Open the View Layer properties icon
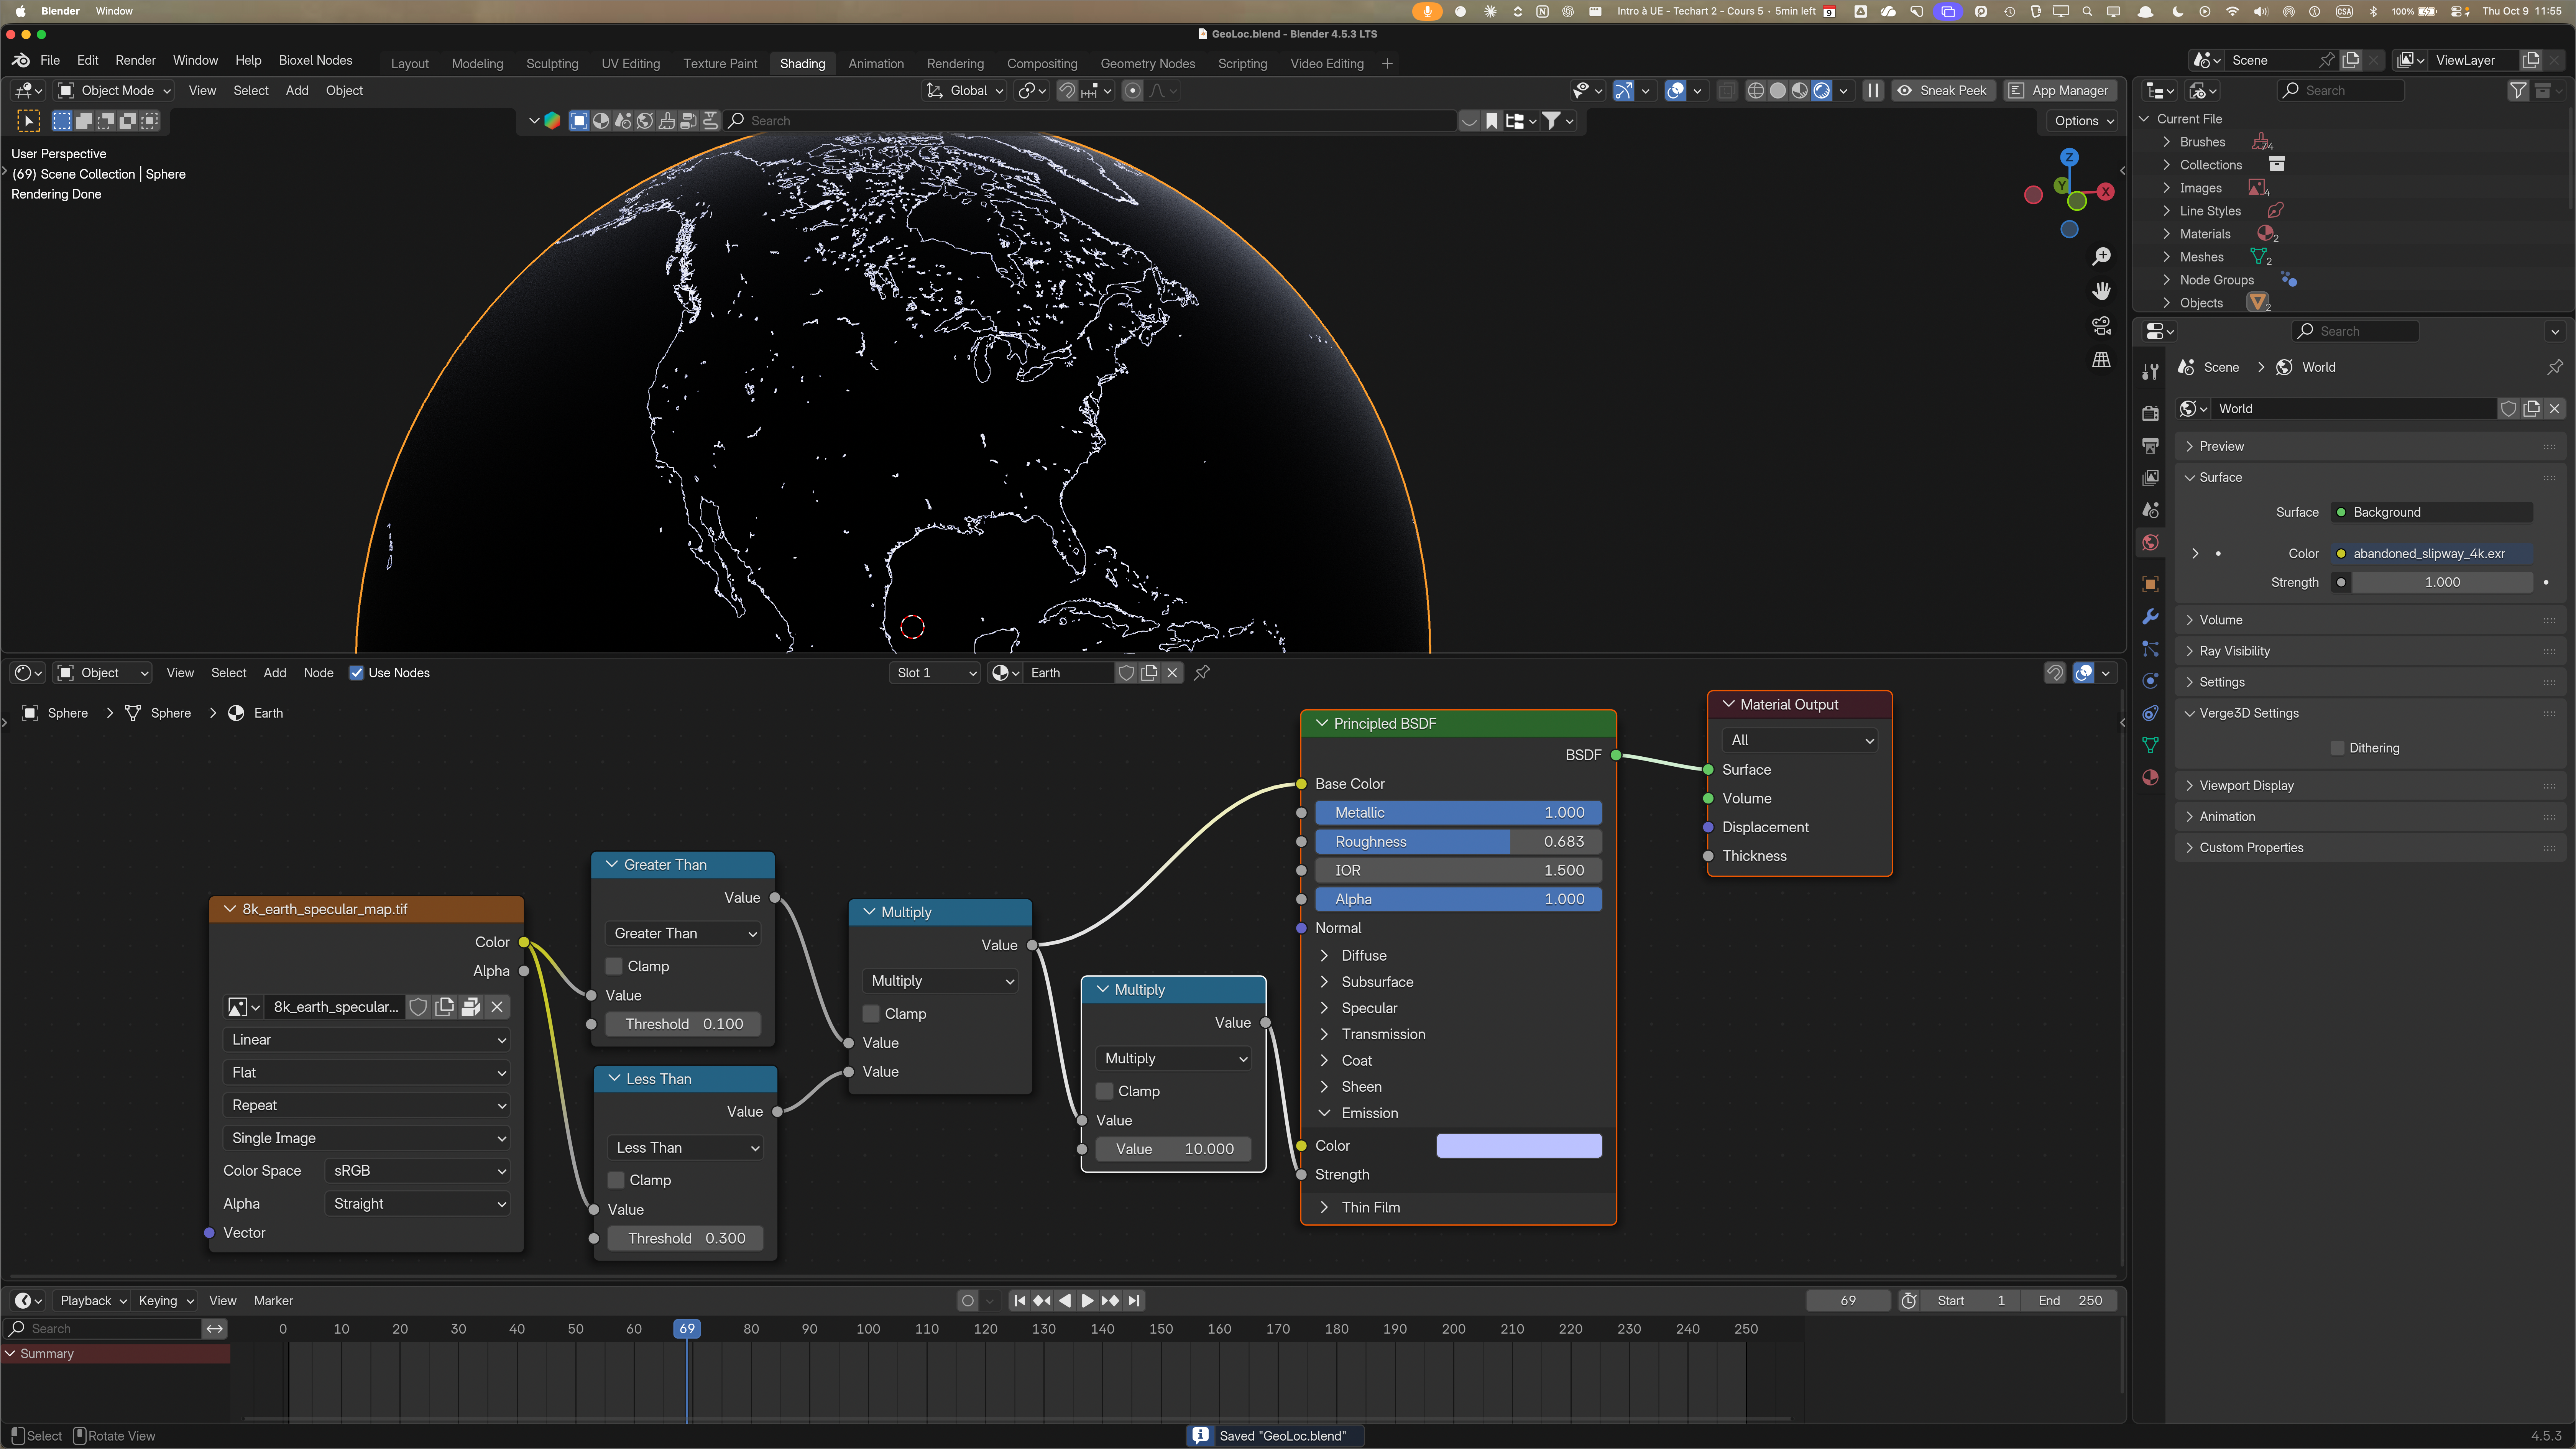Screen dimensions: 2576x1449 pyautogui.click(x=2150, y=478)
